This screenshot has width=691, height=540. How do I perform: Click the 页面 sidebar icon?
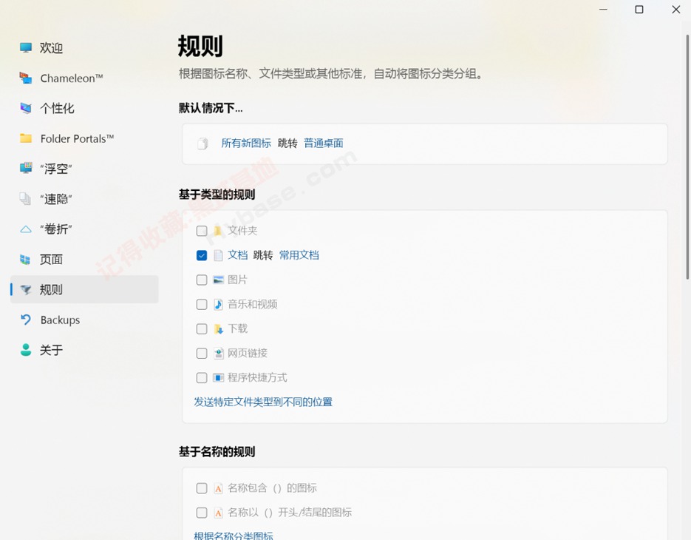[x=26, y=260]
